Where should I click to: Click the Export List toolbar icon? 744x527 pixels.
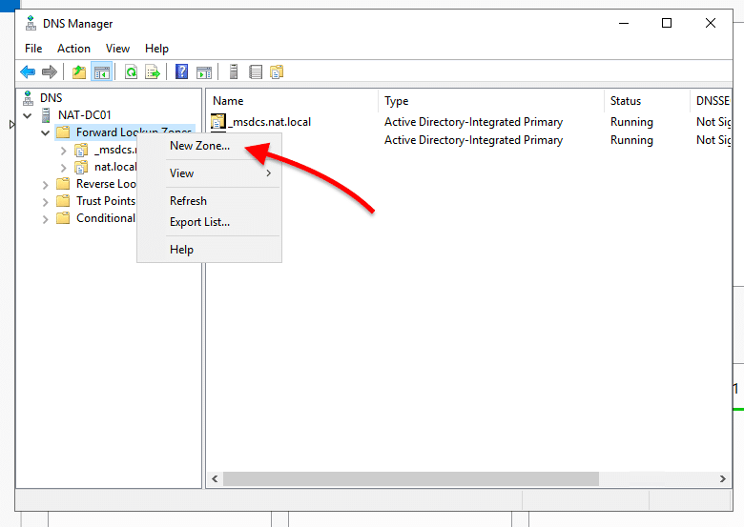coord(153,72)
